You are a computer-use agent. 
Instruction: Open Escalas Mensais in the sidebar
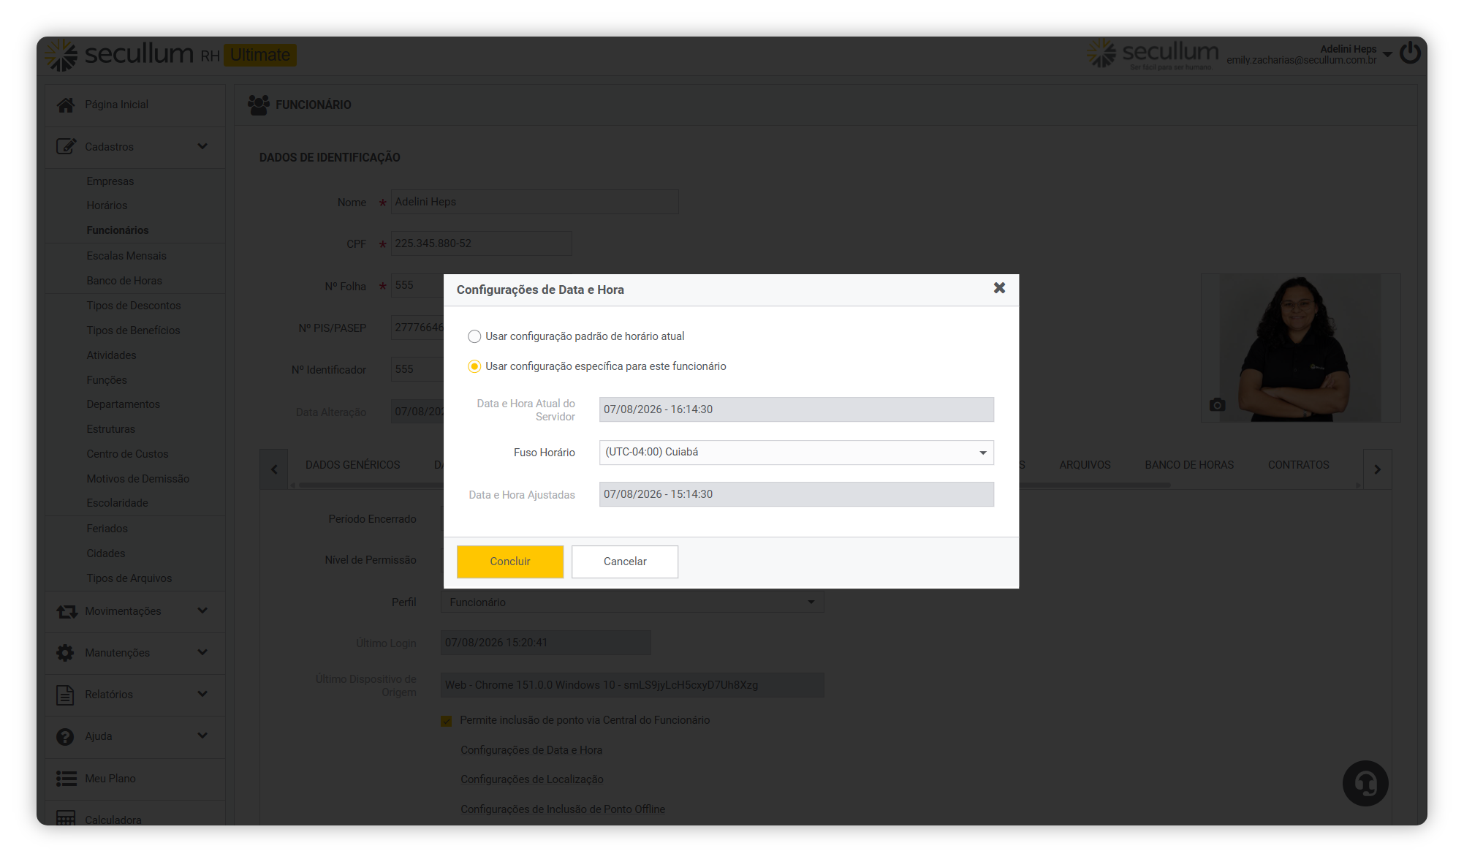[126, 256]
